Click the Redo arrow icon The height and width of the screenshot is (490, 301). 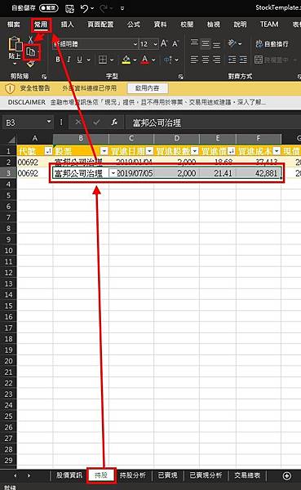(104, 8)
